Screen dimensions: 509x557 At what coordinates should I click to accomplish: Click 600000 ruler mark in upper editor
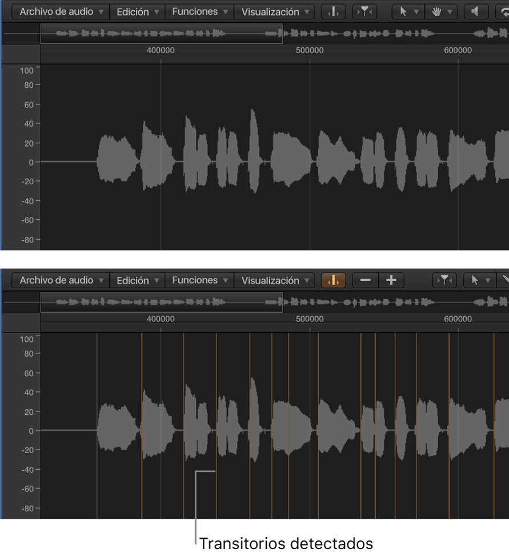(458, 50)
